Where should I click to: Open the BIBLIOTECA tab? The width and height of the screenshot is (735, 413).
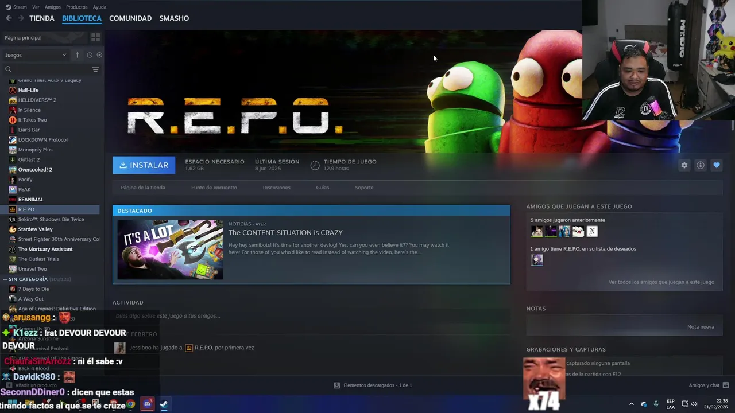[82, 18]
